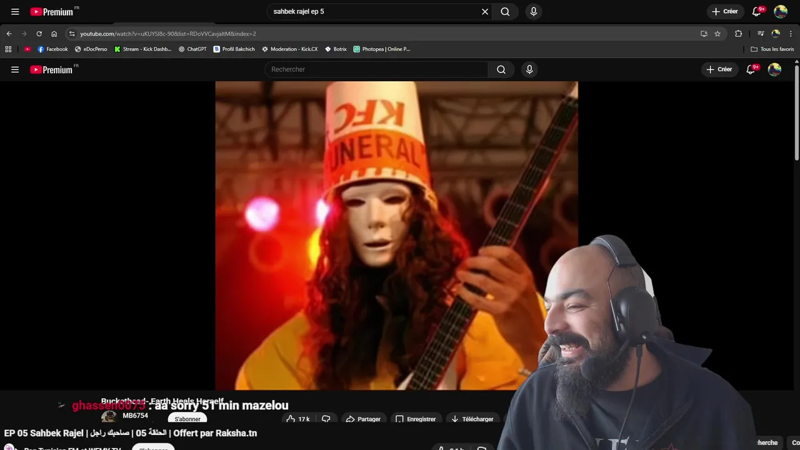Viewport: 800px width, 450px height.
Task: Open the Profil Bakchich bookmark
Action: coord(234,49)
